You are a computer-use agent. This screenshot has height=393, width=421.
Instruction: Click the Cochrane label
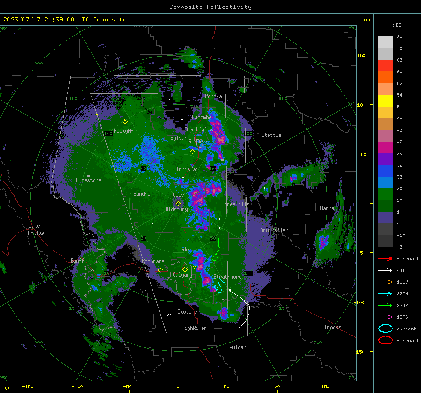coord(153,261)
